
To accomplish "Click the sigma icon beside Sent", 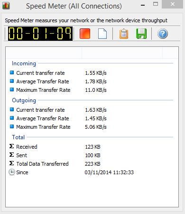I will (11, 155).
